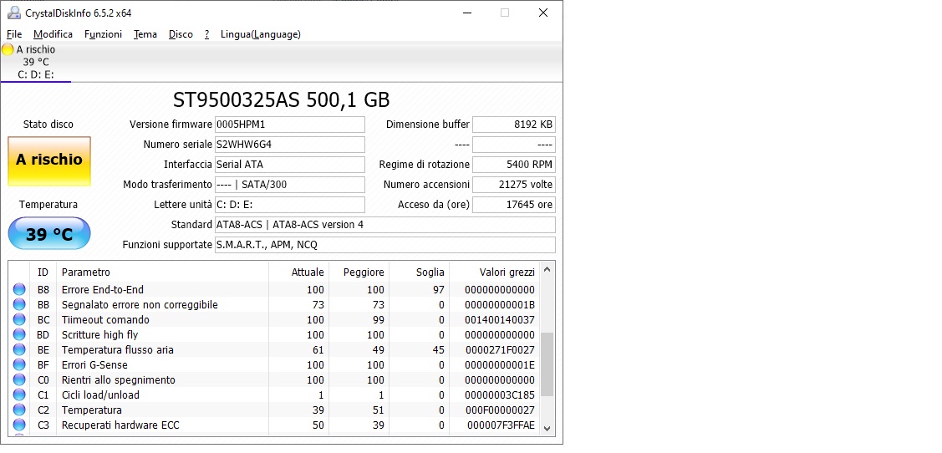Click the Attuale column header

298,272
